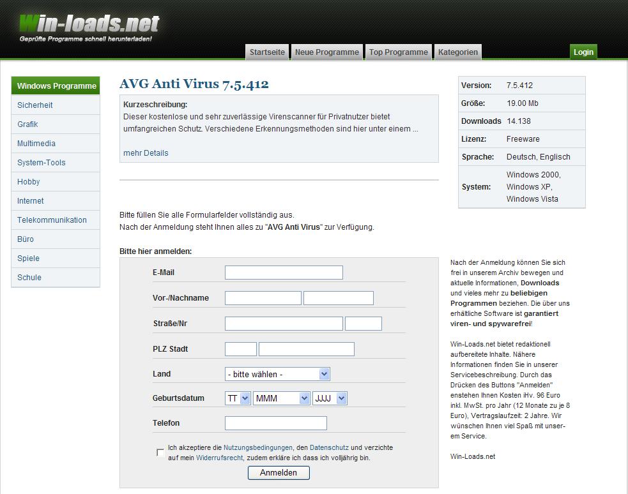628x494 pixels.
Task: Open the Startseite menu item
Action: pos(266,52)
